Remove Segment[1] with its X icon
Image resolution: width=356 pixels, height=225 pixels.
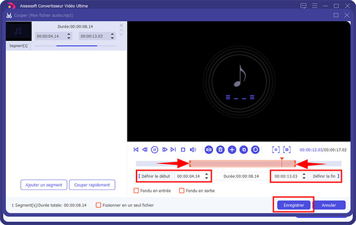coord(121,25)
